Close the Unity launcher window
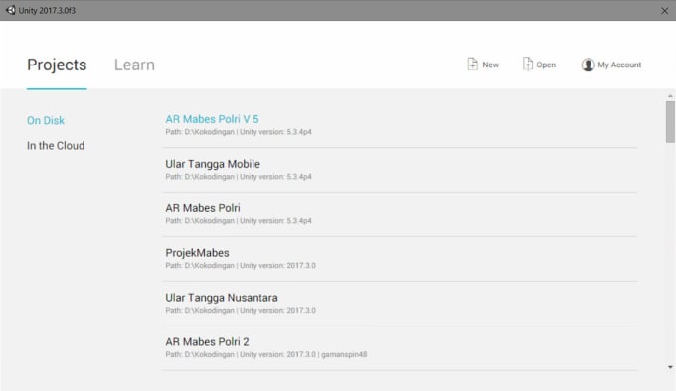Viewport: 676px width, 391px height. tap(664, 11)
